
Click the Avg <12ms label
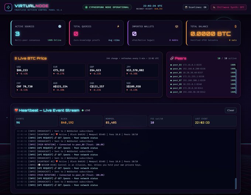[114, 40]
